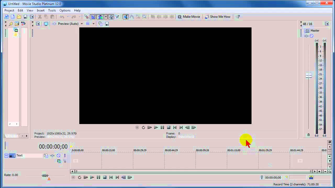Open the Edit menu
The height and width of the screenshot is (188, 335).
[x=20, y=10]
